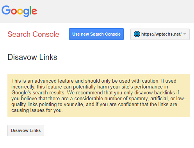Click the yellow o in Google logo
Image resolution: width=194 pixels, height=148 pixels.
[x=20, y=11]
